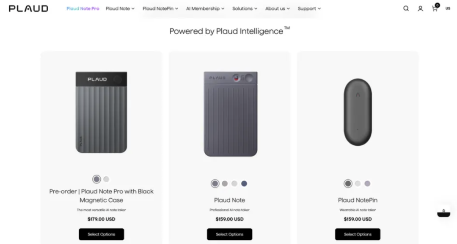Choose purple color for Plaud NotePin
This screenshot has width=457, height=244.
367,184
